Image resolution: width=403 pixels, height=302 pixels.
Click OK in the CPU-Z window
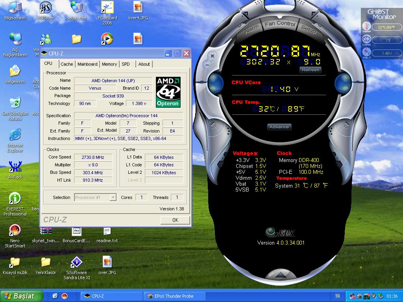pyautogui.click(x=175, y=220)
